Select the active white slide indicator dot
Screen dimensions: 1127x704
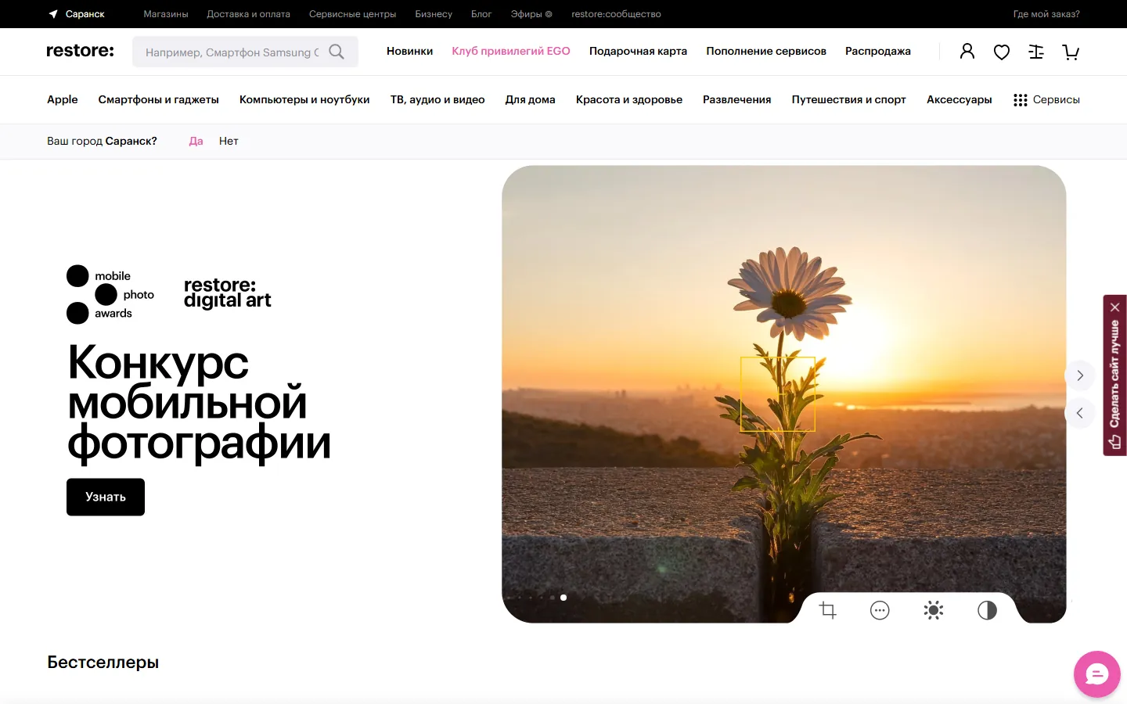563,598
